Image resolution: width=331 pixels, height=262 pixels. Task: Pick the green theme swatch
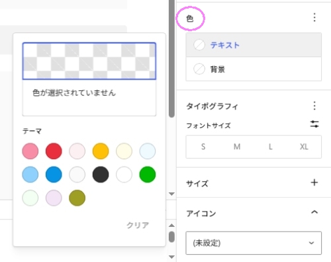[148, 174]
